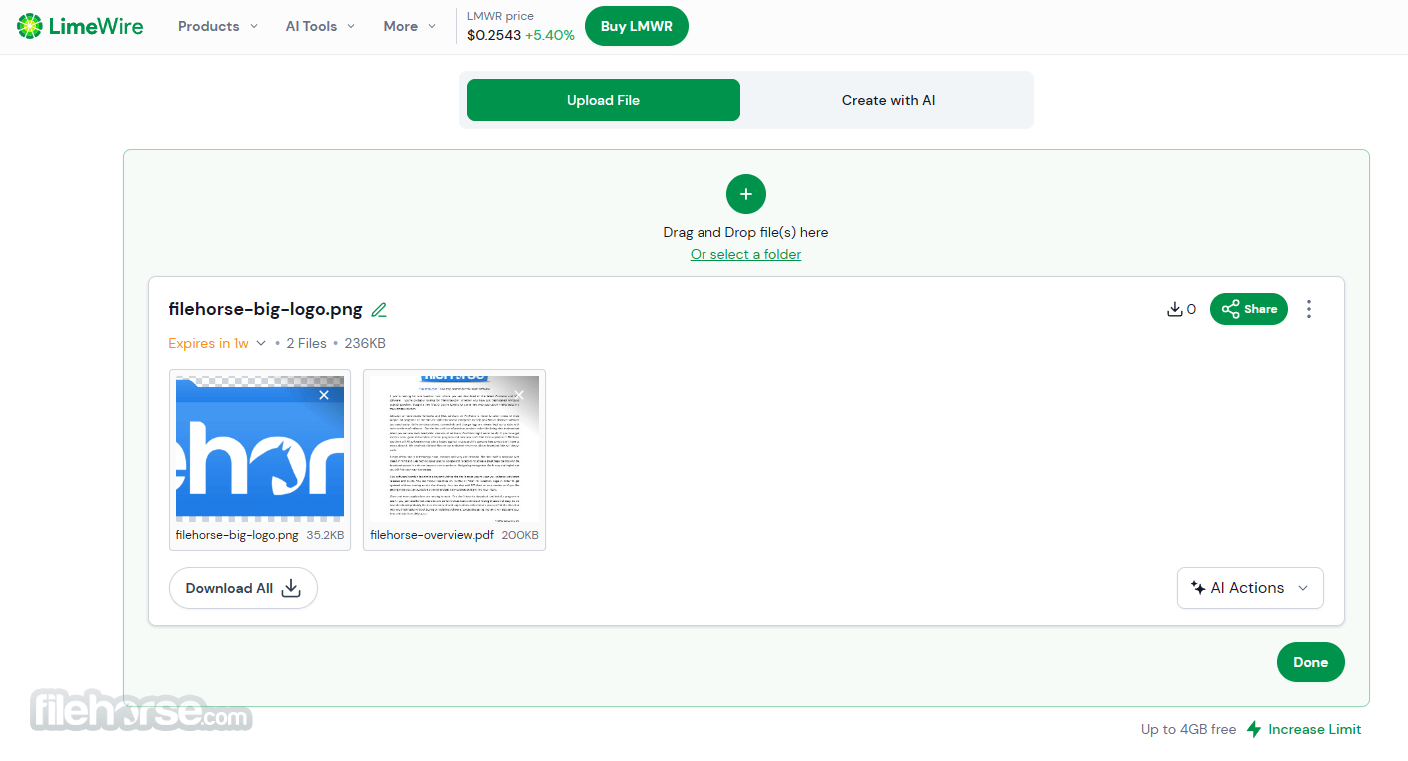Expand the Expires in 1w dropdown
Viewport: 1408px width, 761px height.
217,343
